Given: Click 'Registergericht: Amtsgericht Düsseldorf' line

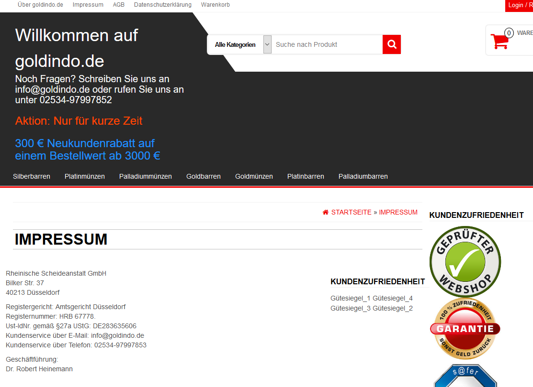Looking at the screenshot, I should point(66,307).
